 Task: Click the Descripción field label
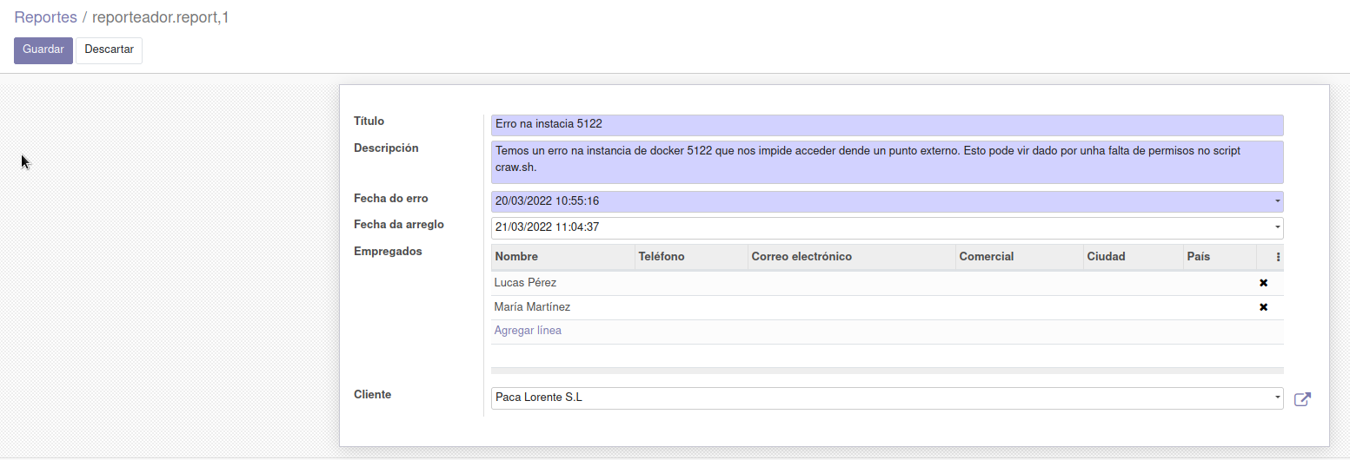(386, 148)
